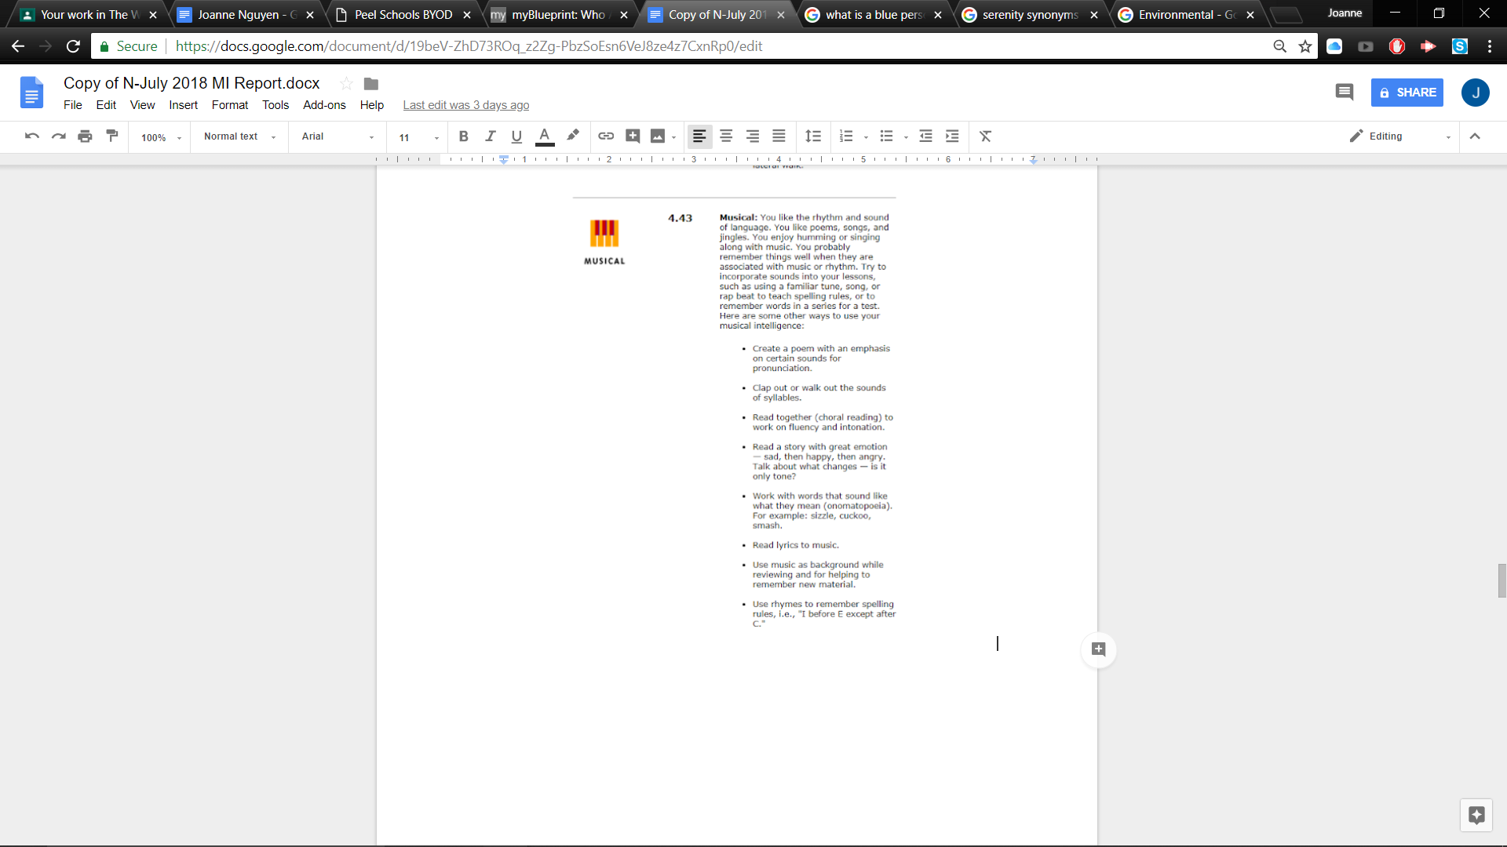The image size is (1507, 847).
Task: Set right text alignment
Action: coord(753,136)
